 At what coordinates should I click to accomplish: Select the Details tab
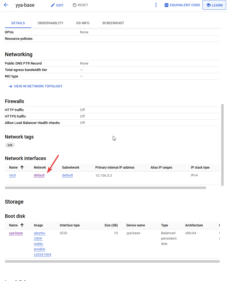pos(18,23)
